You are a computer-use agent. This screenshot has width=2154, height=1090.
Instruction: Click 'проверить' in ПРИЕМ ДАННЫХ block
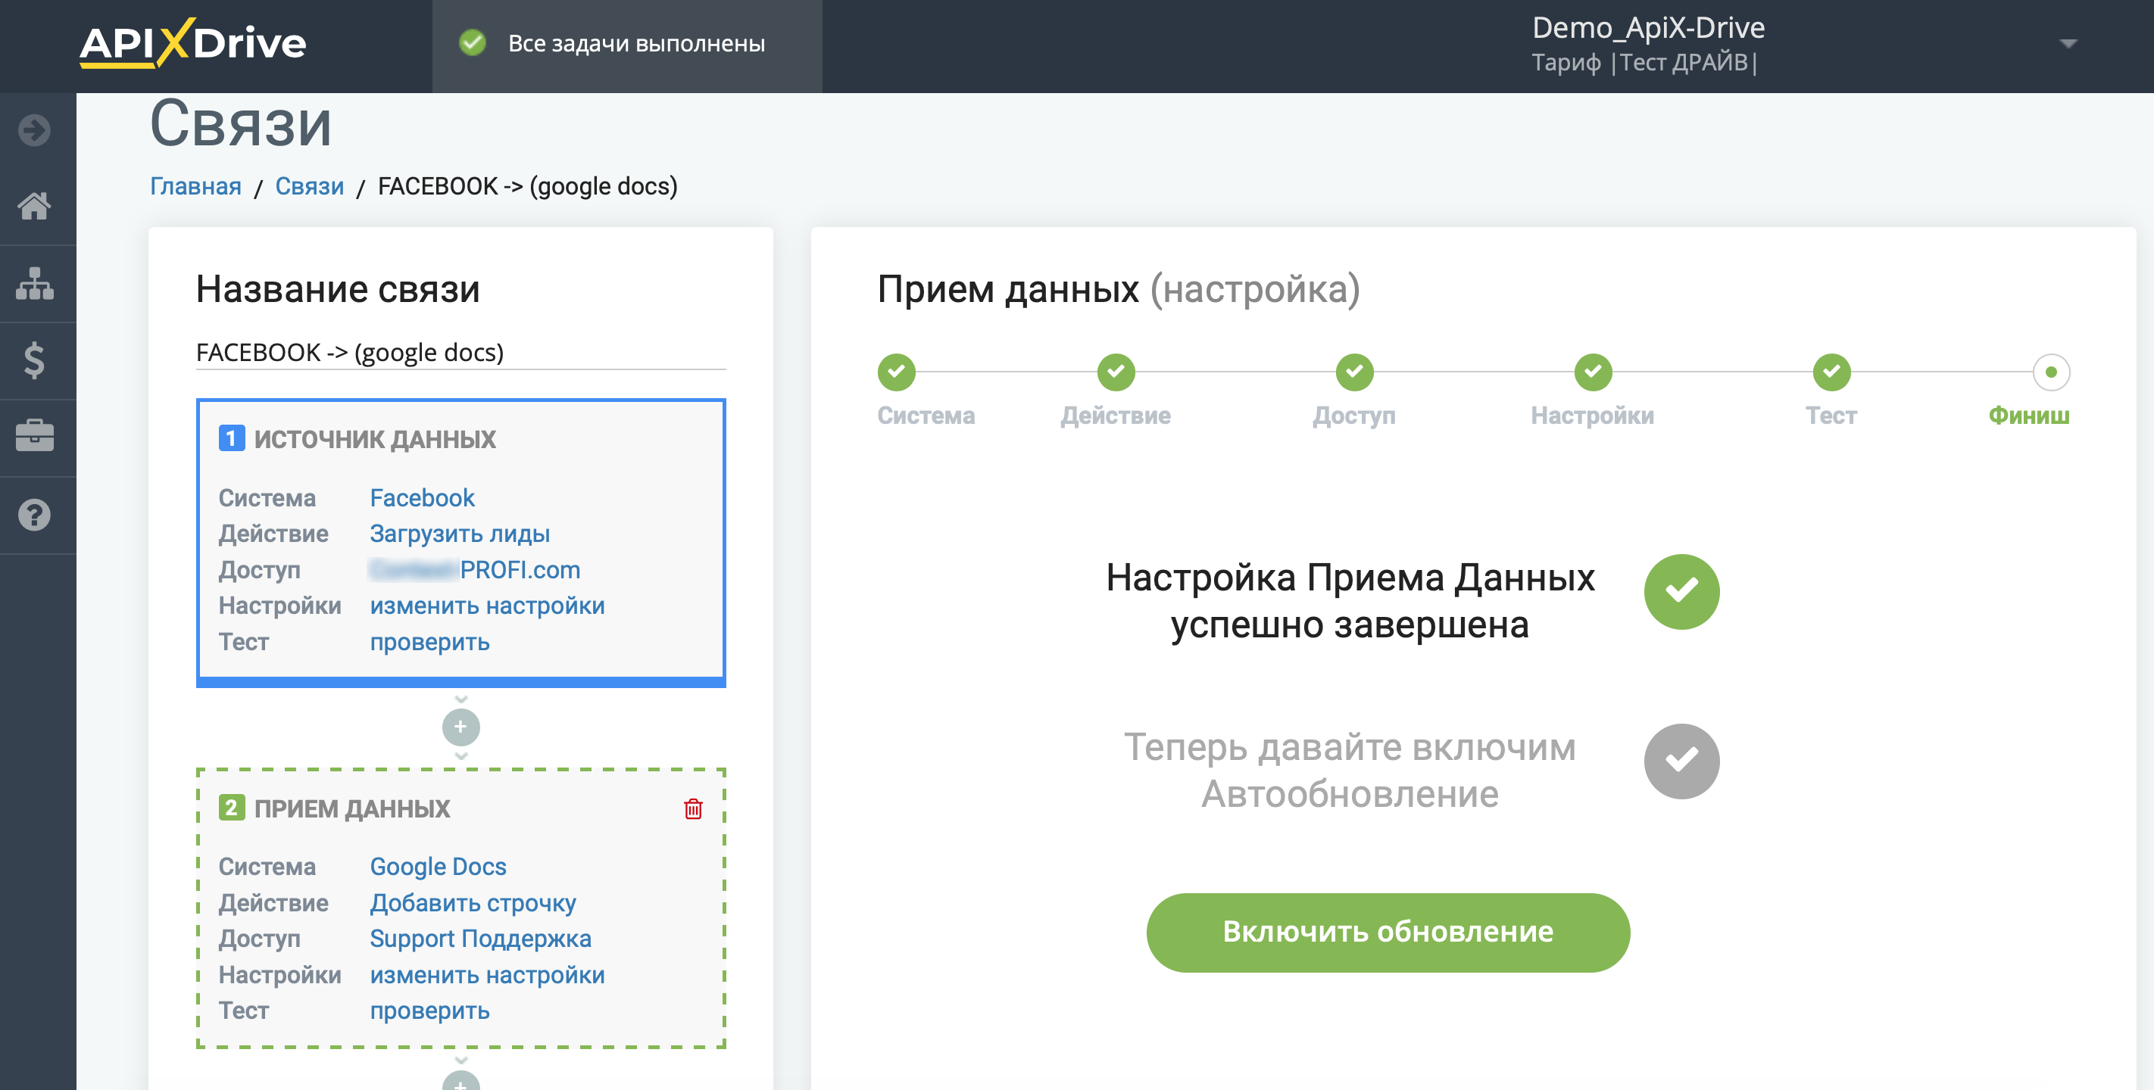429,1011
